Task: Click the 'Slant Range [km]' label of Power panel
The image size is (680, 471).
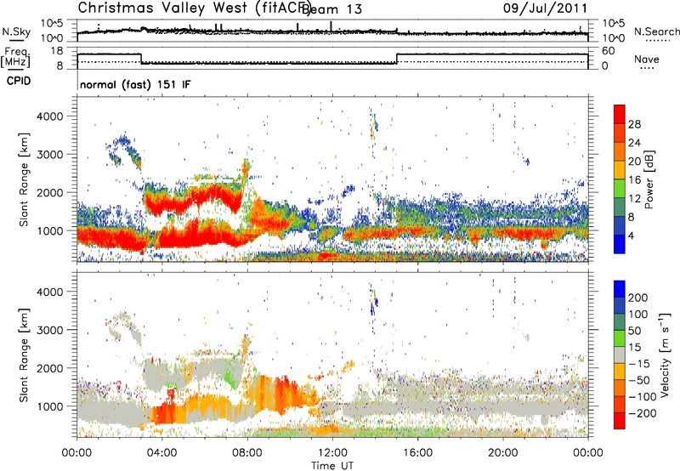Action: click(x=24, y=179)
